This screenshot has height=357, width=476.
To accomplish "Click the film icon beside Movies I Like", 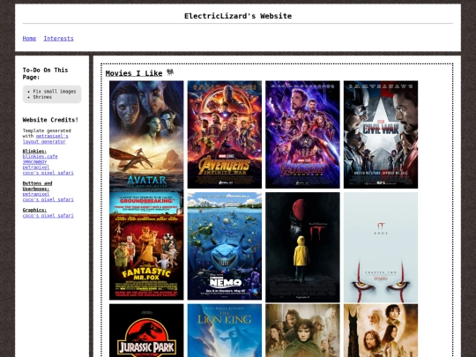I will coord(170,72).
